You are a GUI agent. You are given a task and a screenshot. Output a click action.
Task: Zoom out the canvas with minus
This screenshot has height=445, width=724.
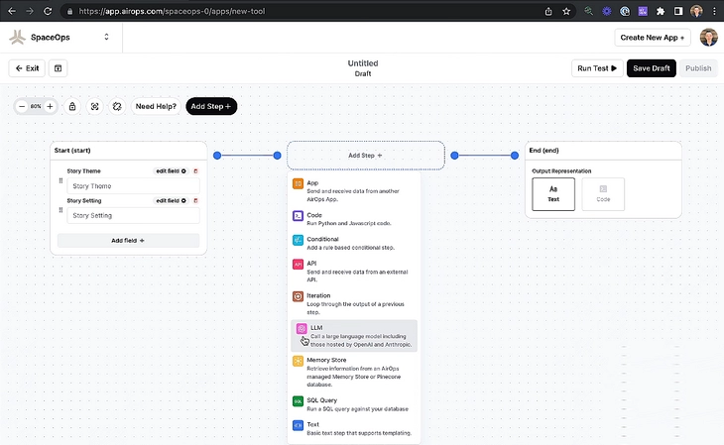click(21, 106)
